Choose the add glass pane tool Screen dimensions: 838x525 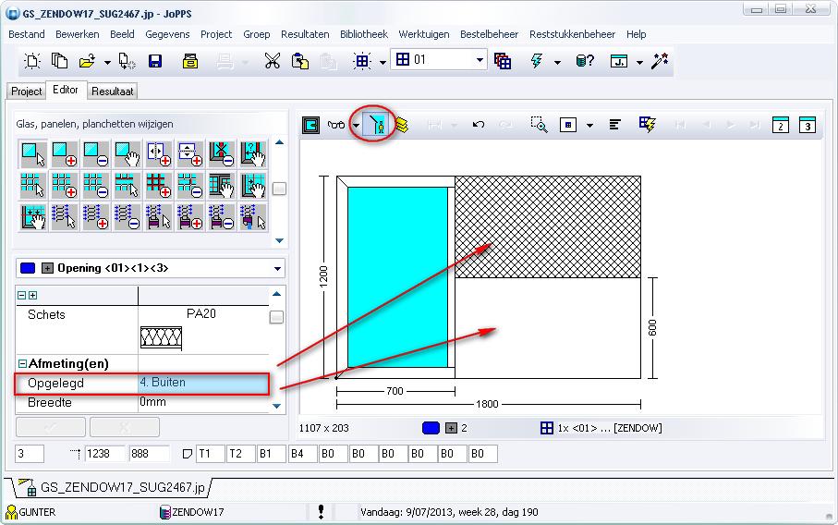point(65,154)
